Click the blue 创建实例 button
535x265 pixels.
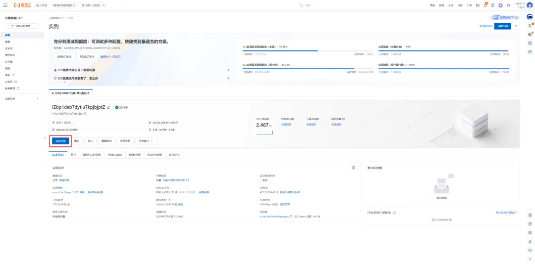click(503, 26)
